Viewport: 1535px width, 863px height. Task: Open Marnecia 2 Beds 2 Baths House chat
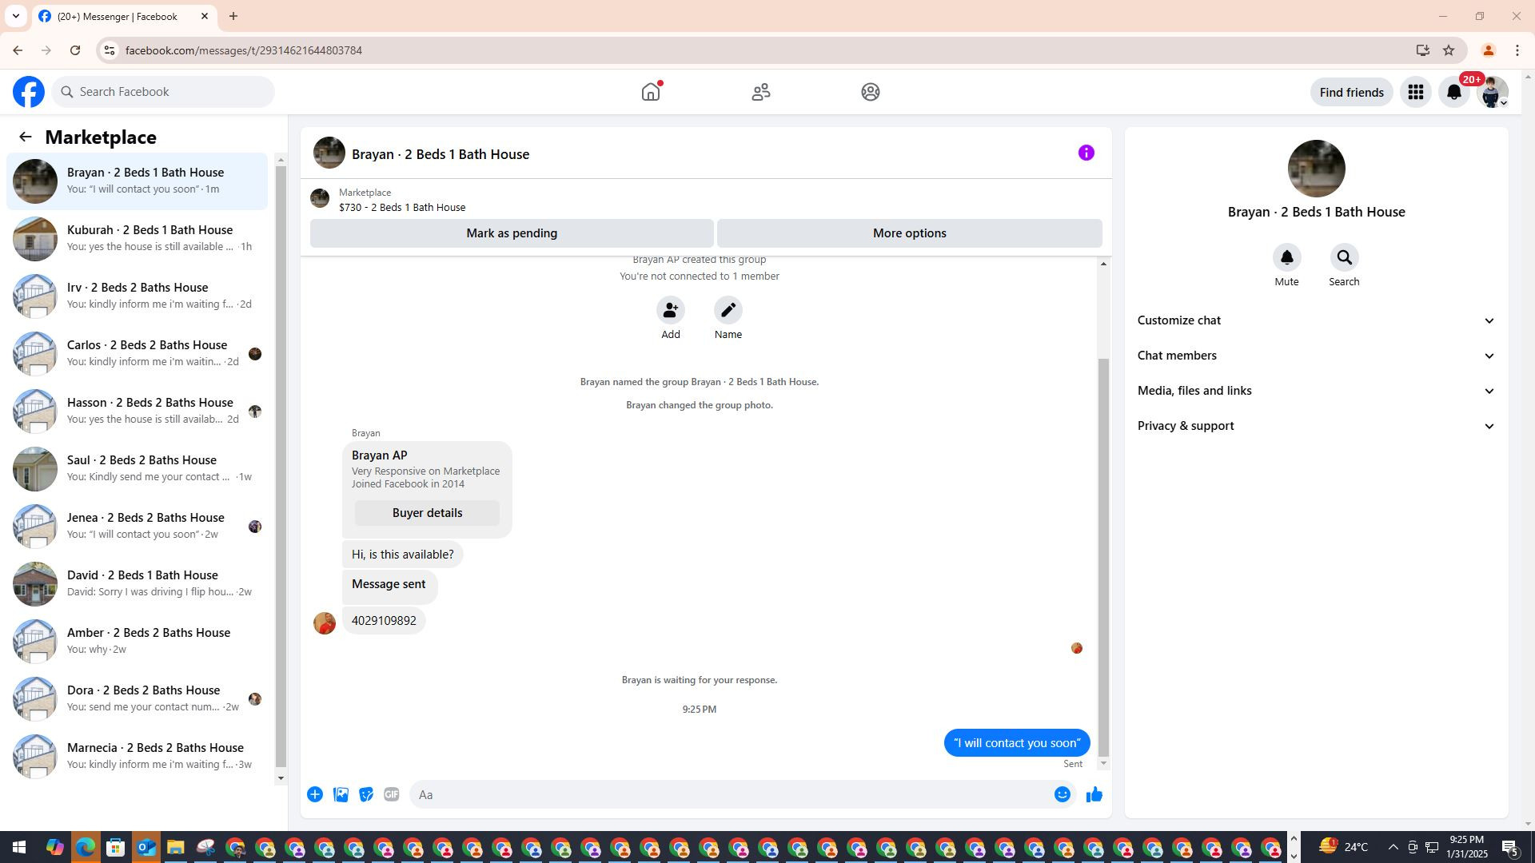tap(138, 757)
